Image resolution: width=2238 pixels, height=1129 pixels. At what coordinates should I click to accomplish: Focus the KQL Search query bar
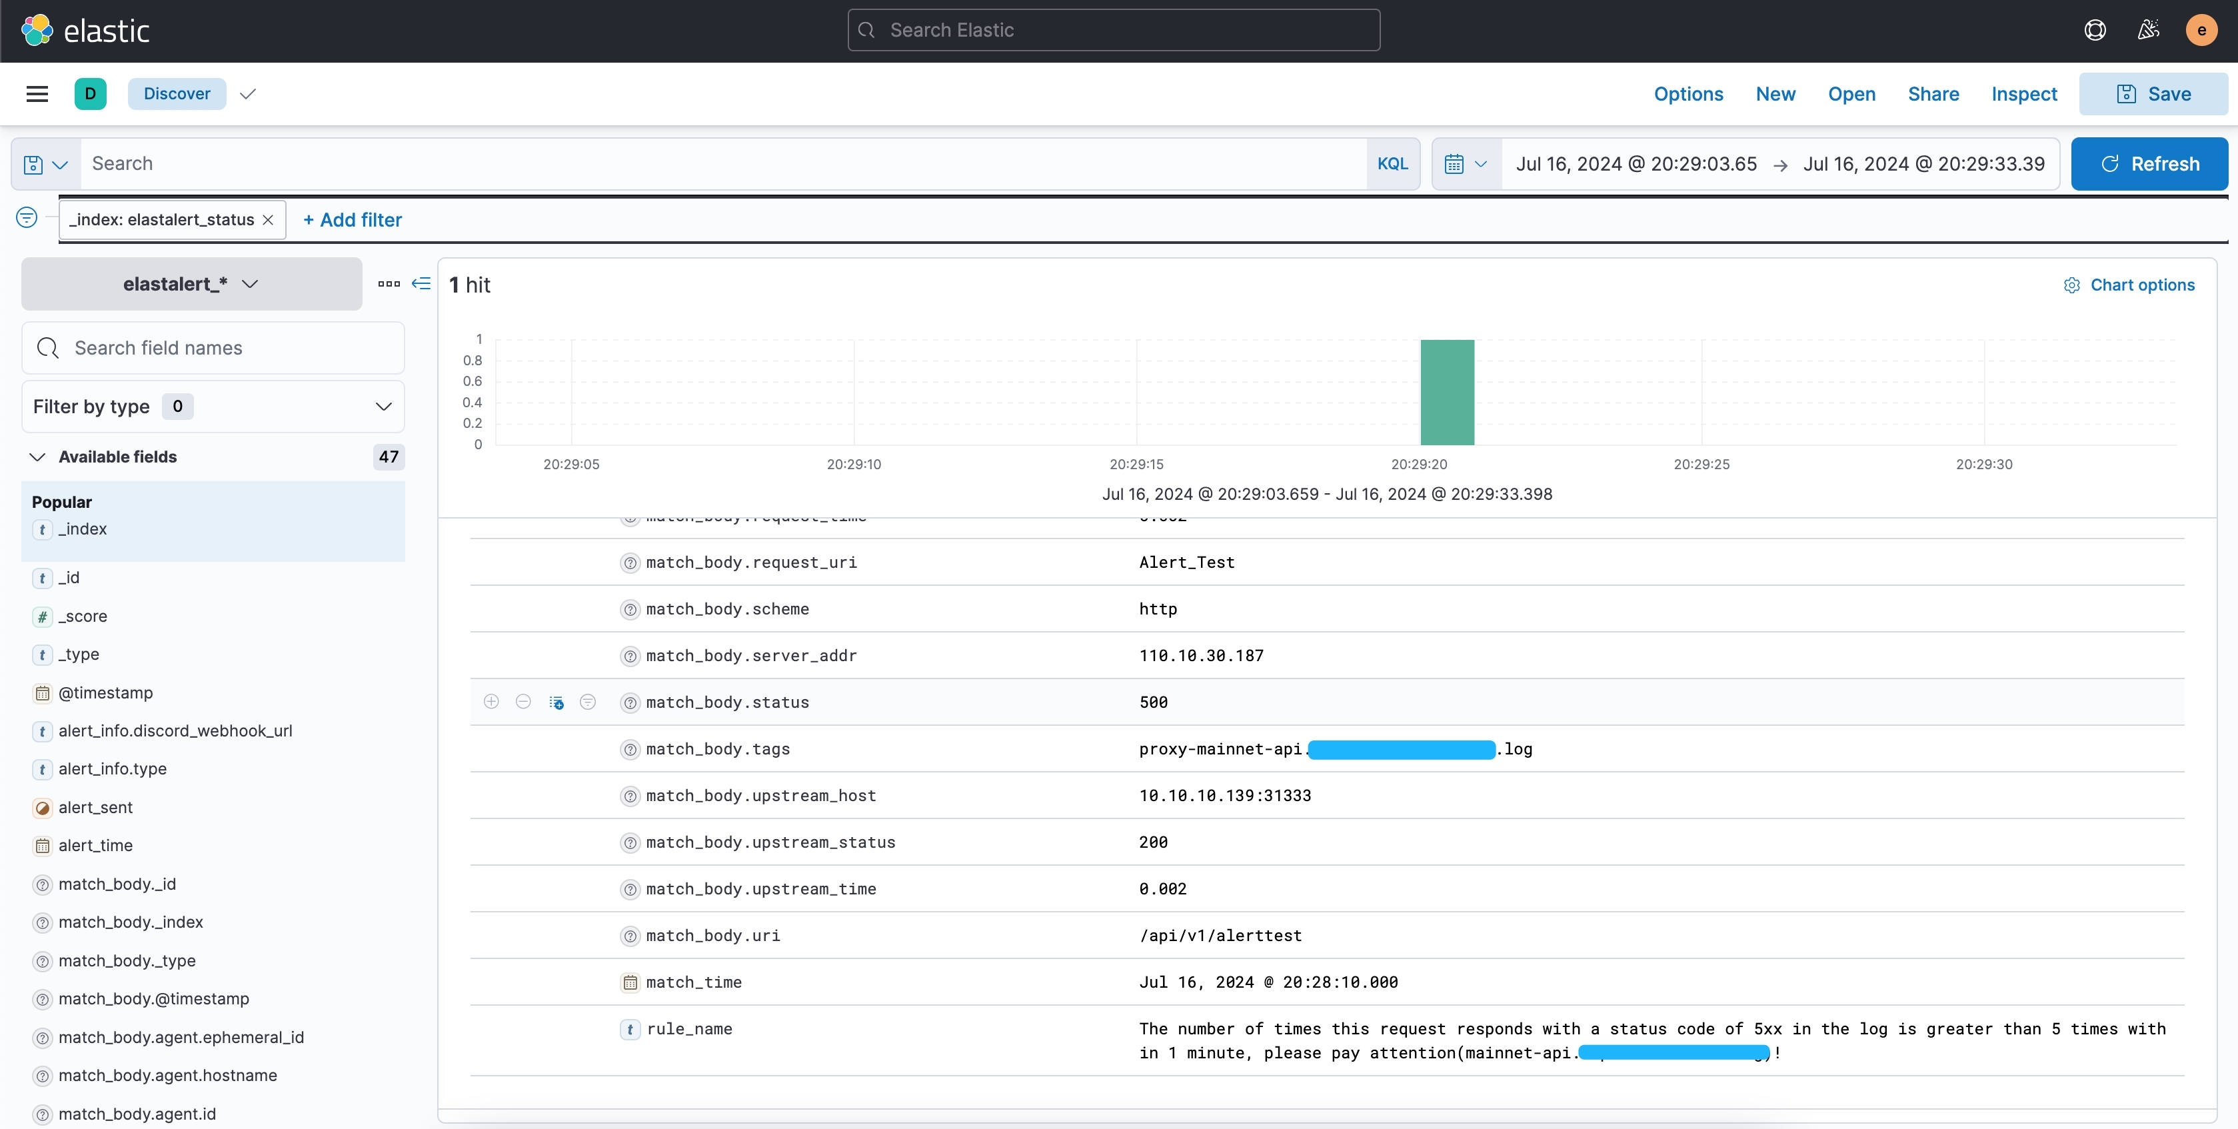coord(724,164)
